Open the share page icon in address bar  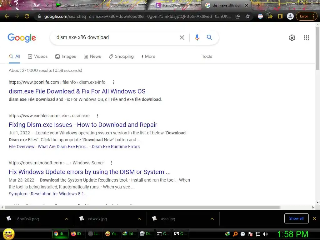[238, 16]
